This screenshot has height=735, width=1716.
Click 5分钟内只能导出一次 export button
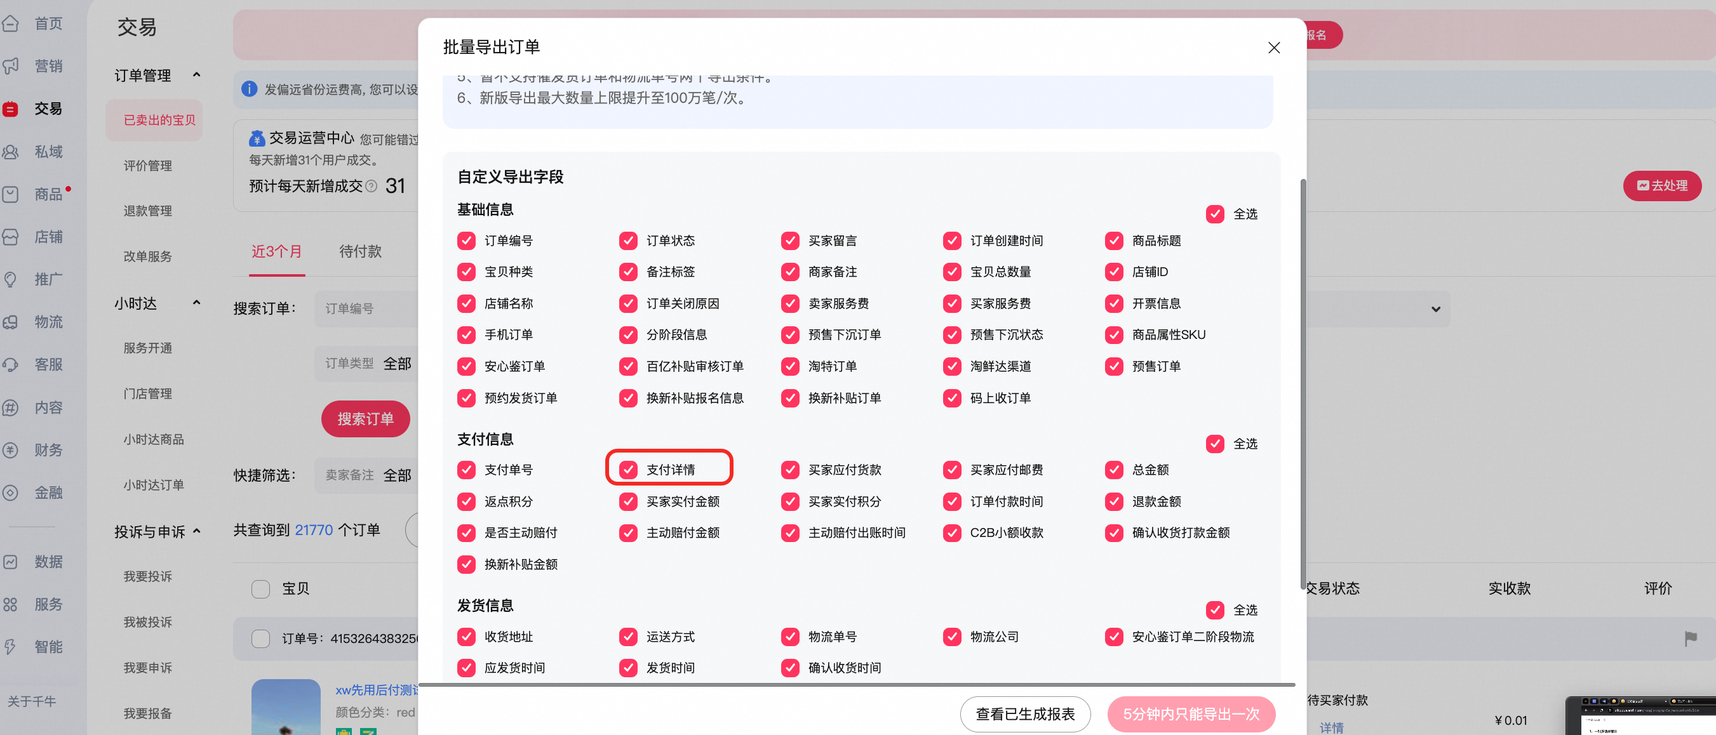[x=1191, y=714]
